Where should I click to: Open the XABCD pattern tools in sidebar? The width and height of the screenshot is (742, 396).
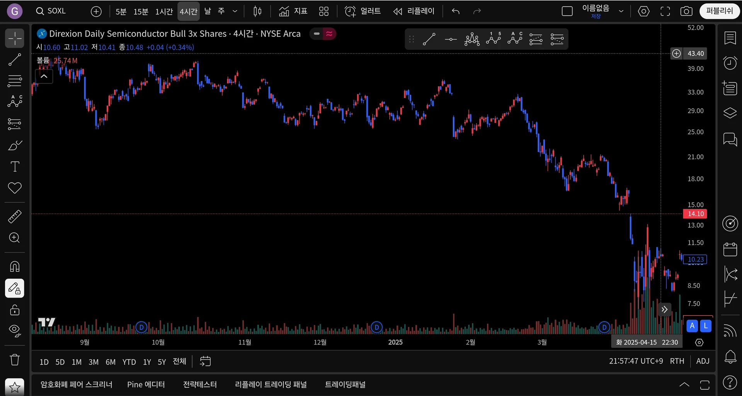pos(15,102)
